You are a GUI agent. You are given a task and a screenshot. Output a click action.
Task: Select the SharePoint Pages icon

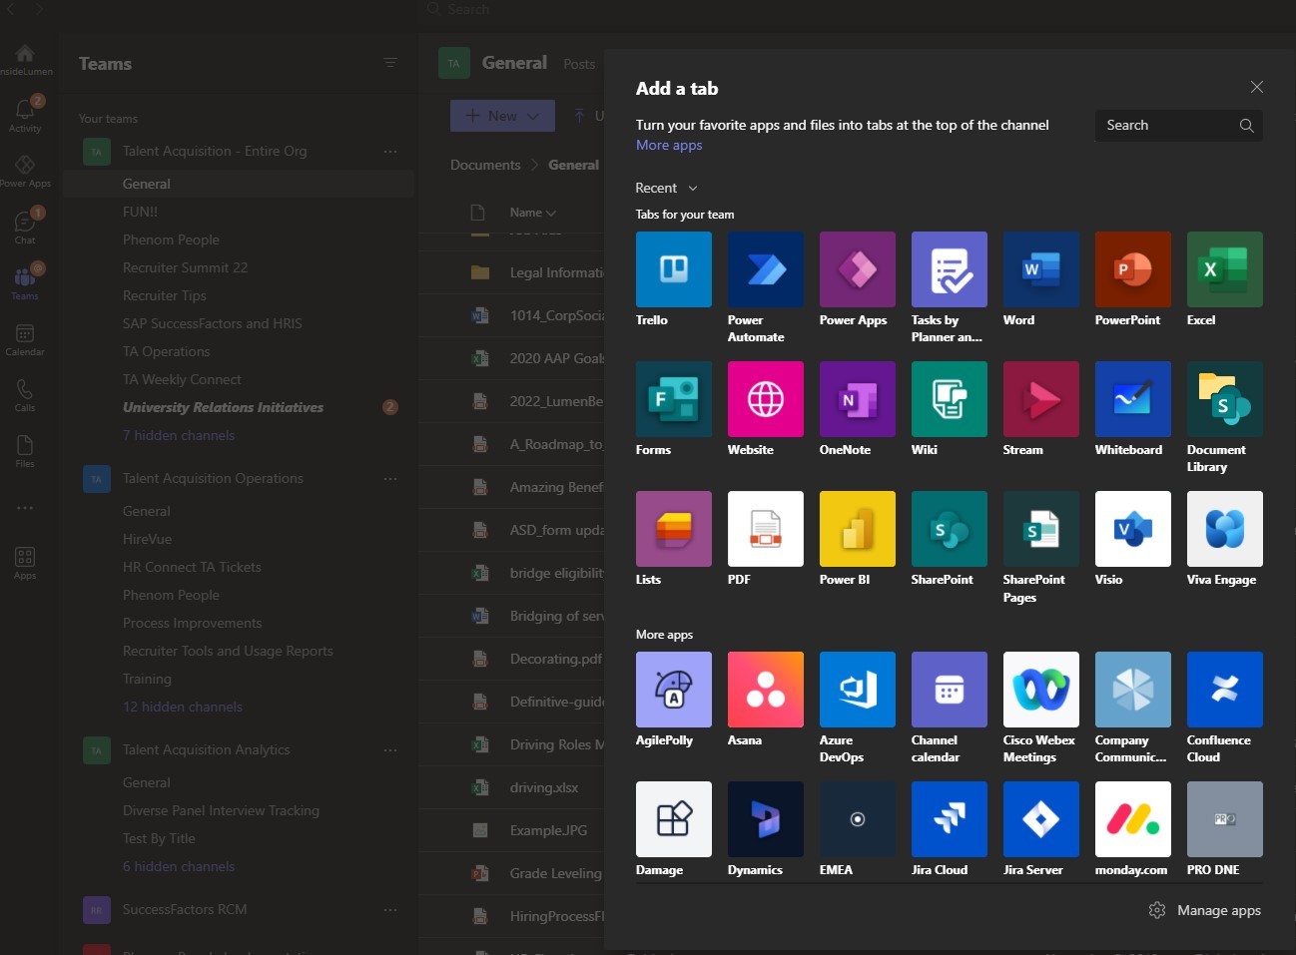pyautogui.click(x=1040, y=529)
